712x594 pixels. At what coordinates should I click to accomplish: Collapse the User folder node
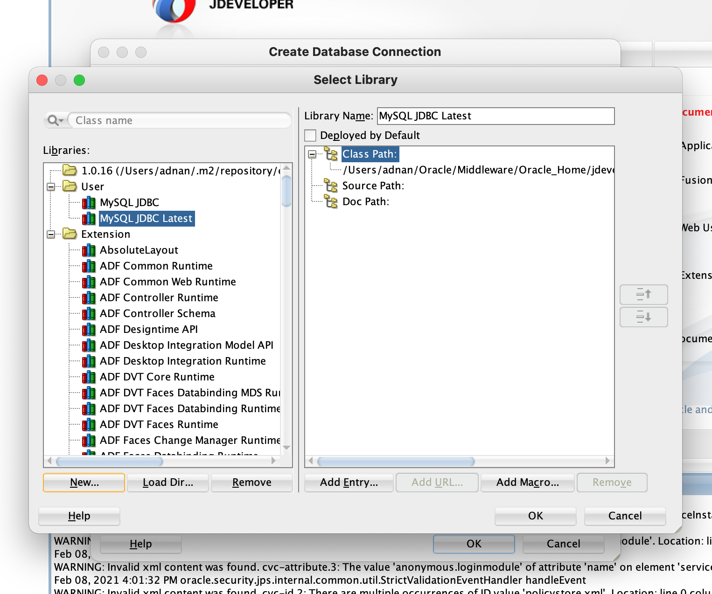tap(51, 187)
